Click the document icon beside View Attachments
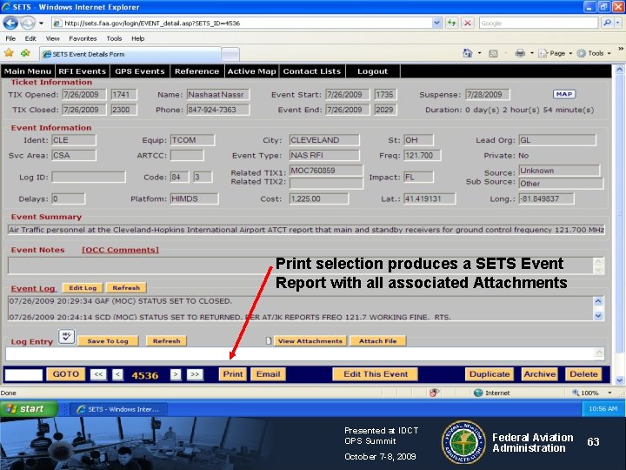This screenshot has height=470, width=626. click(269, 341)
